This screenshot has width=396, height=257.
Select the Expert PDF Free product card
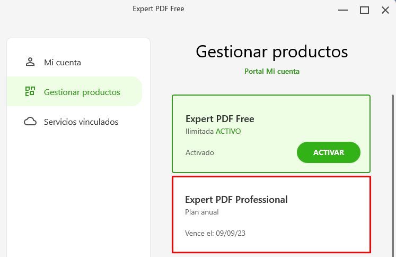click(271, 134)
